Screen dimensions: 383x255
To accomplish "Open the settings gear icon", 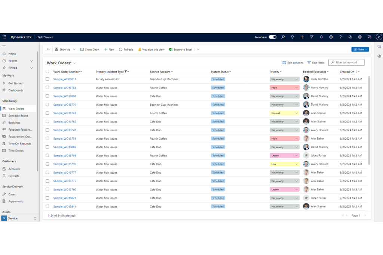I will (x=331, y=37).
